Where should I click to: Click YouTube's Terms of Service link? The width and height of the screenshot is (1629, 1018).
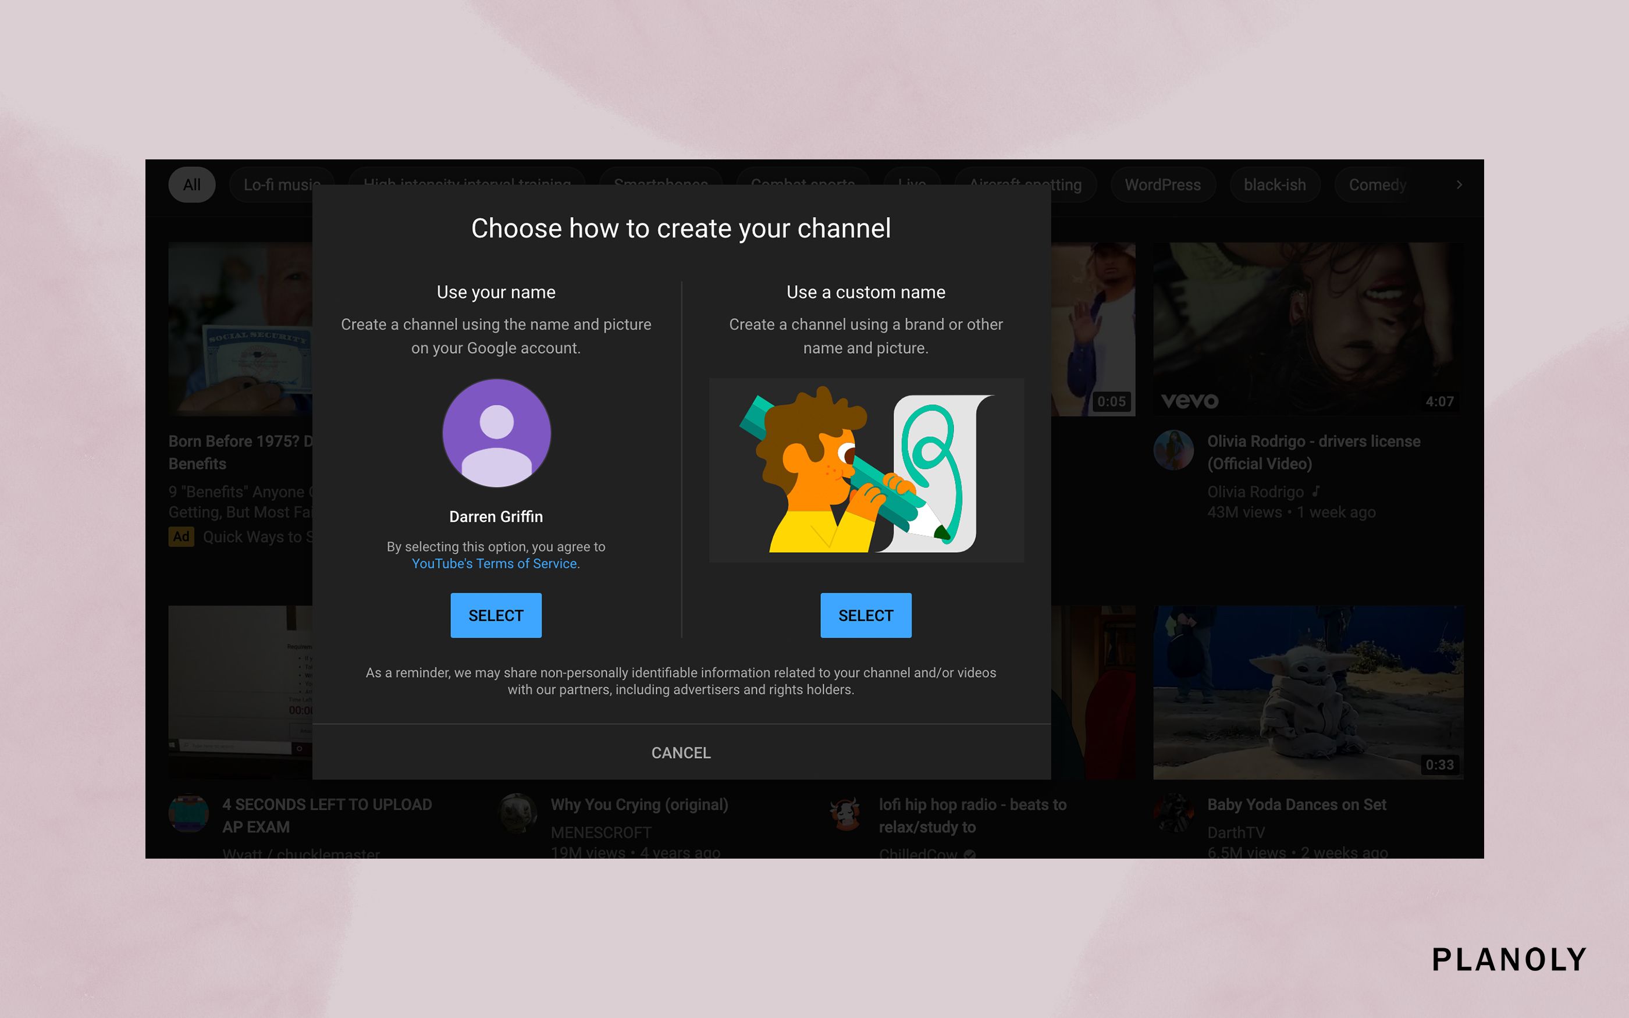[494, 563]
